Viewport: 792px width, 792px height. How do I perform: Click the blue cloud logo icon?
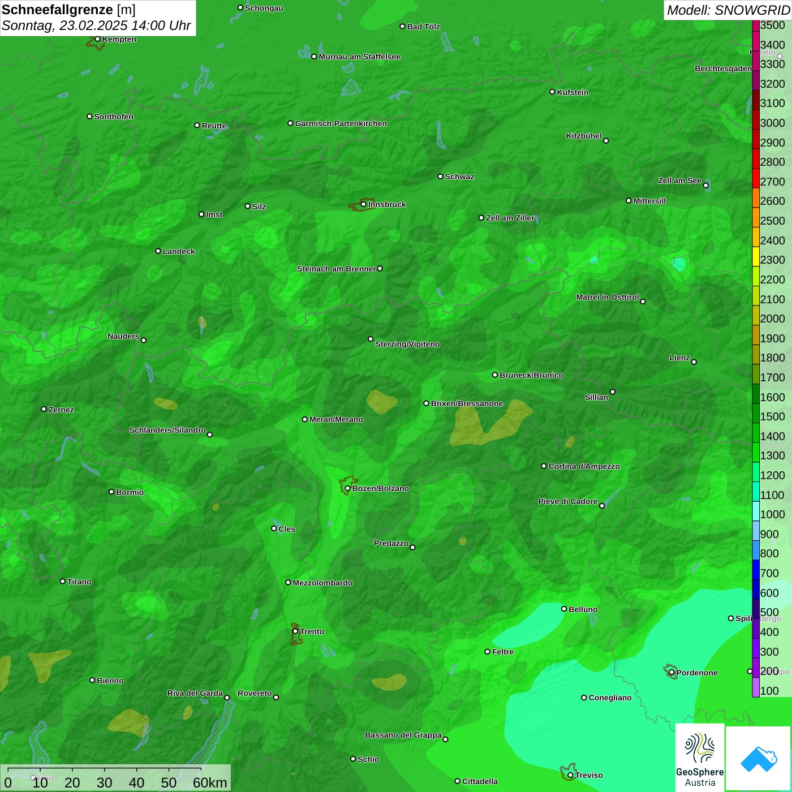click(x=758, y=759)
